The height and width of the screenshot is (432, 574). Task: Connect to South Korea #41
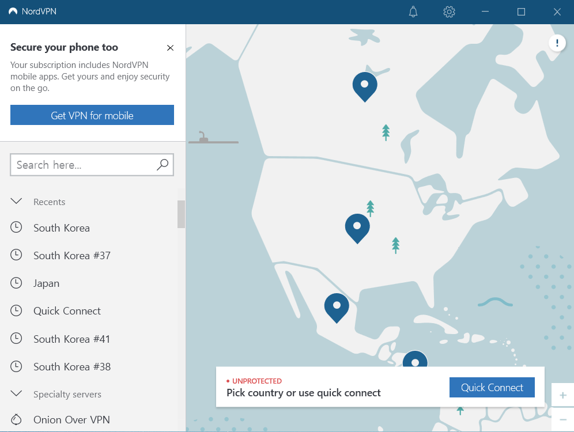[71, 339]
